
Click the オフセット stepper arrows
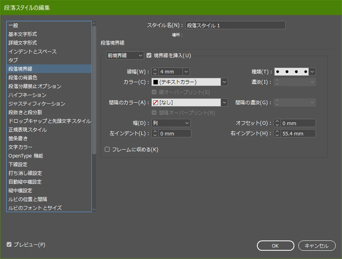(277, 123)
